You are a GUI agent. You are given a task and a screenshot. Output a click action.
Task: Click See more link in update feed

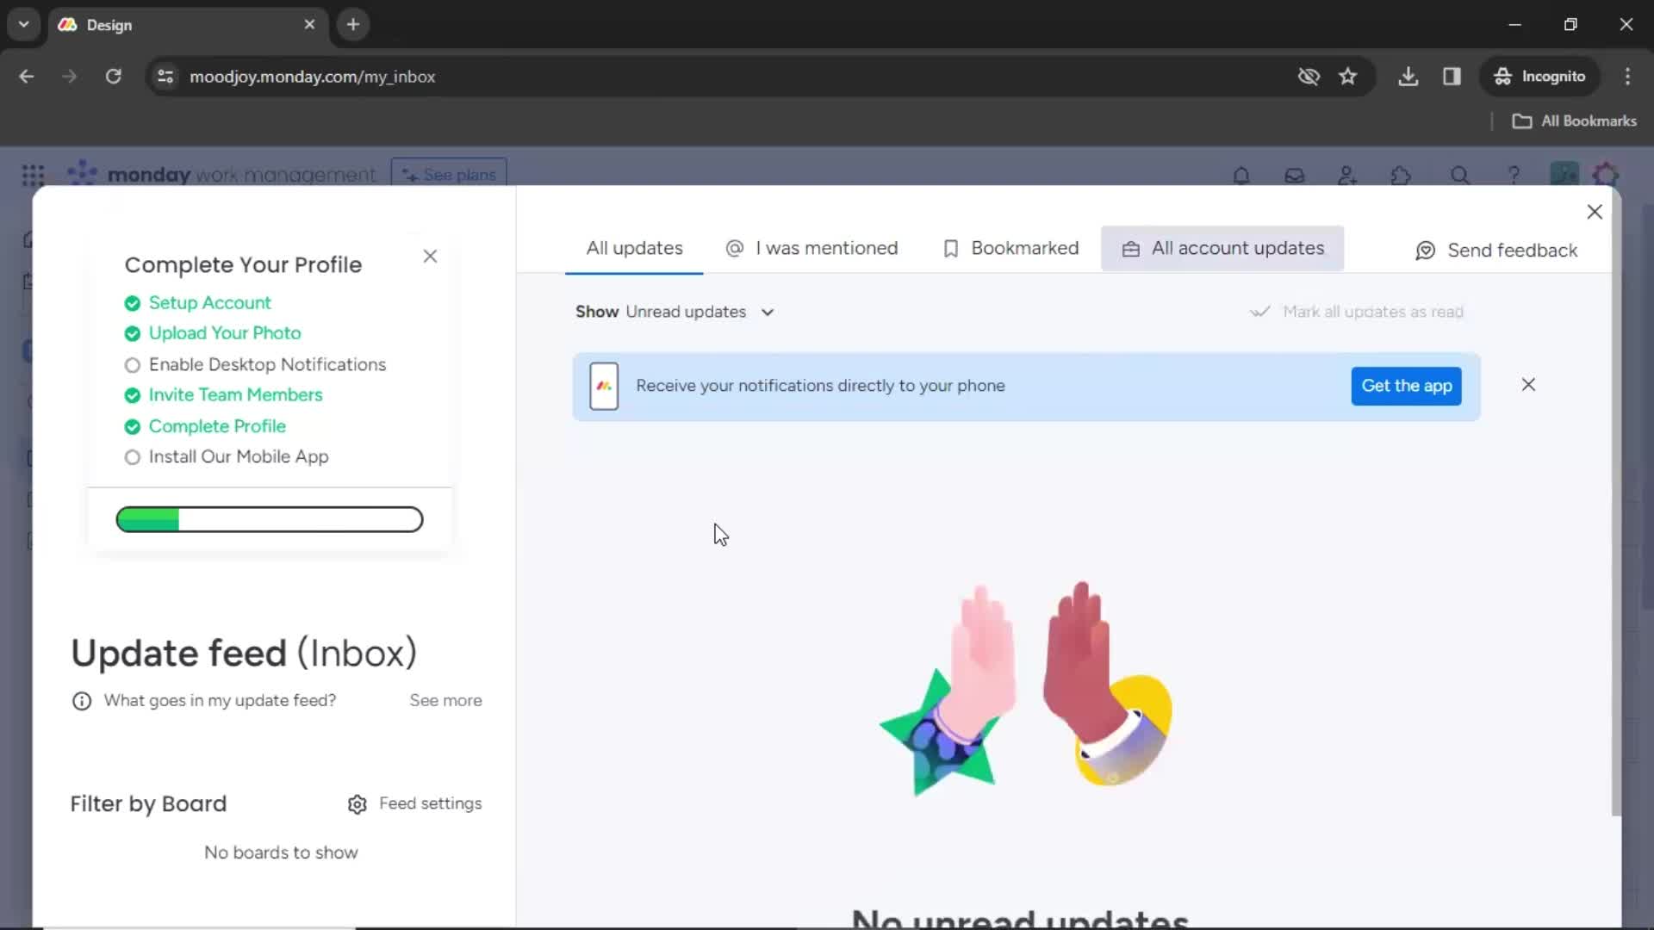click(x=446, y=701)
